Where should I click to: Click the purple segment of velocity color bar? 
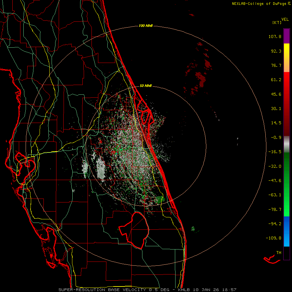point(286,36)
